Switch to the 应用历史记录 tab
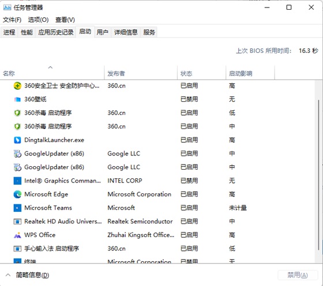The height and width of the screenshot is (286, 323). point(55,32)
